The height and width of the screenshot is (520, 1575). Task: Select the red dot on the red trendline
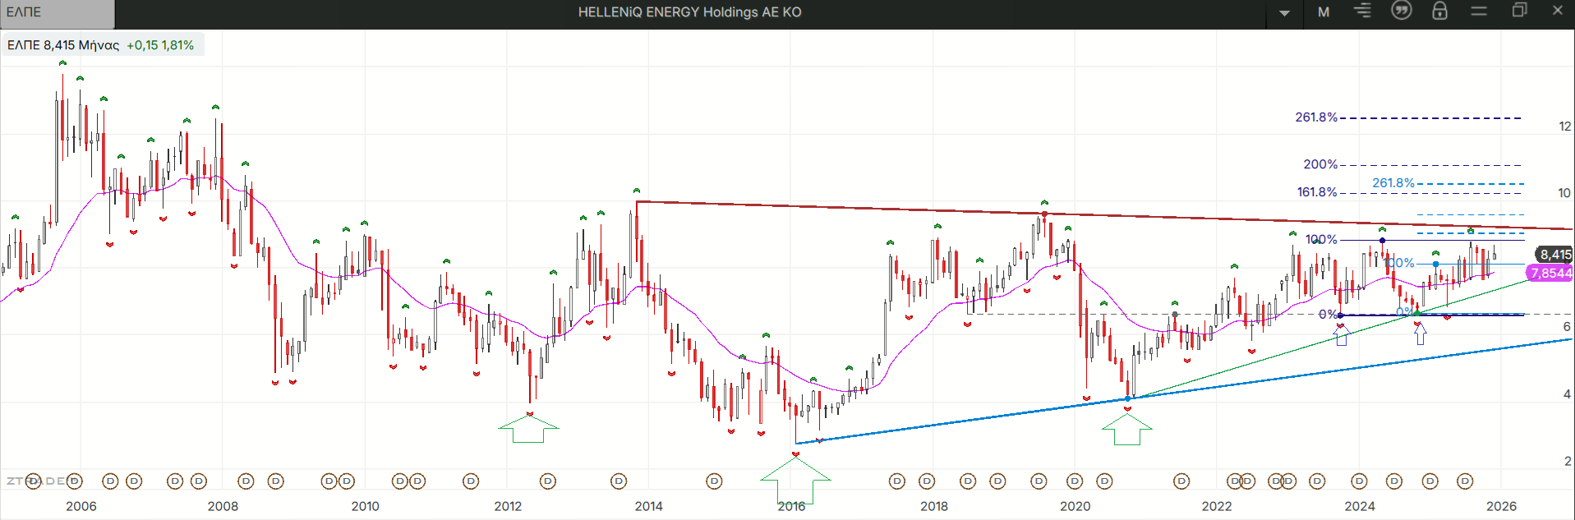tap(1044, 214)
